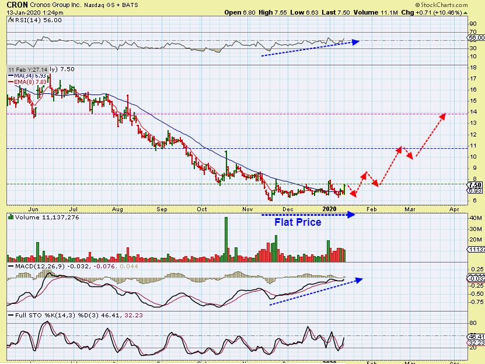Click the Oct label on the date axis
The image size is (485, 364).
pos(202,209)
